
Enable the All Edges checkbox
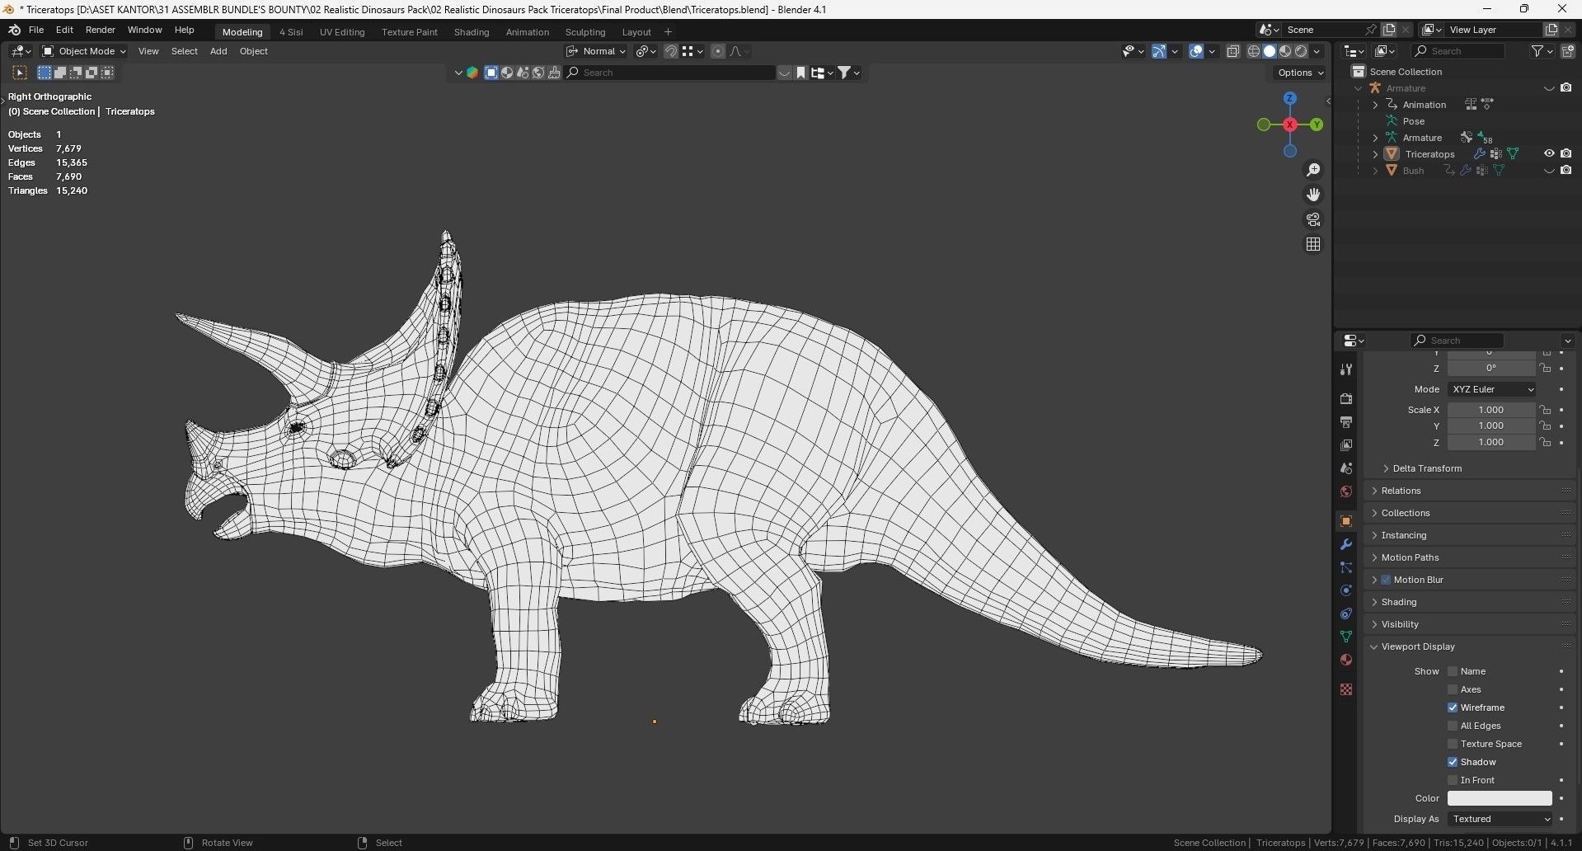[1453, 726]
